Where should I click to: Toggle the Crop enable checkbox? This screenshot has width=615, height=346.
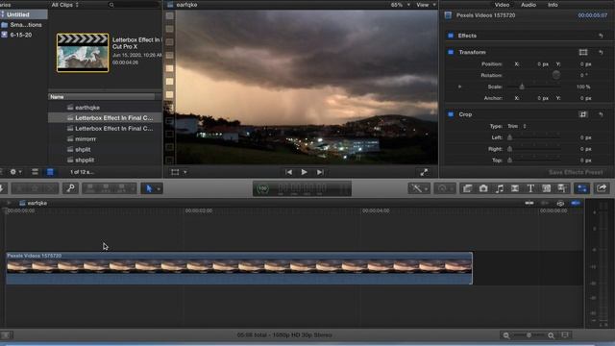pyautogui.click(x=451, y=114)
